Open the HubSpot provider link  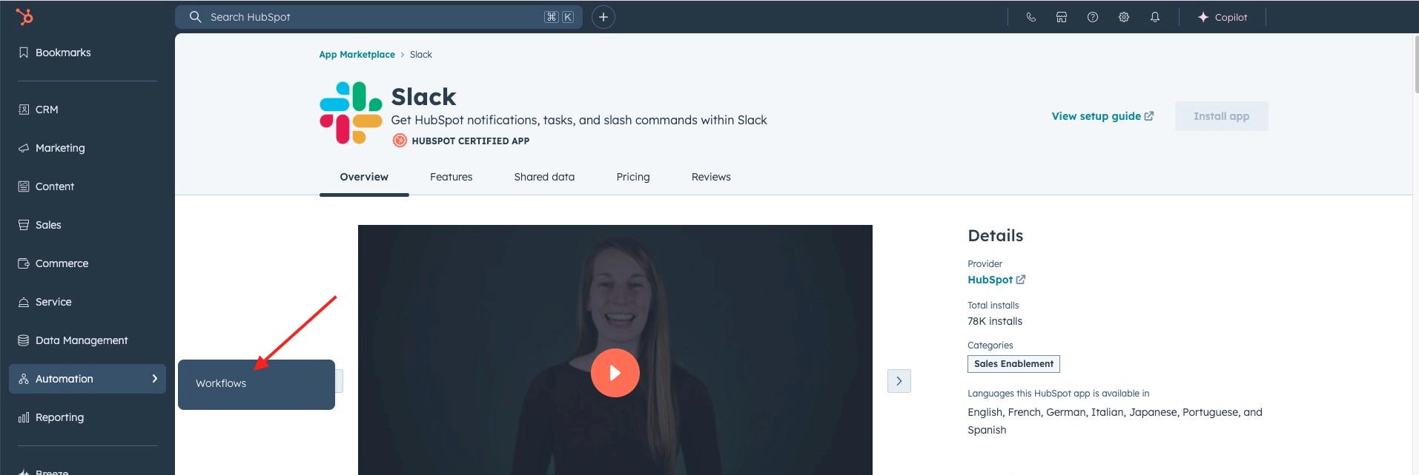pos(996,280)
